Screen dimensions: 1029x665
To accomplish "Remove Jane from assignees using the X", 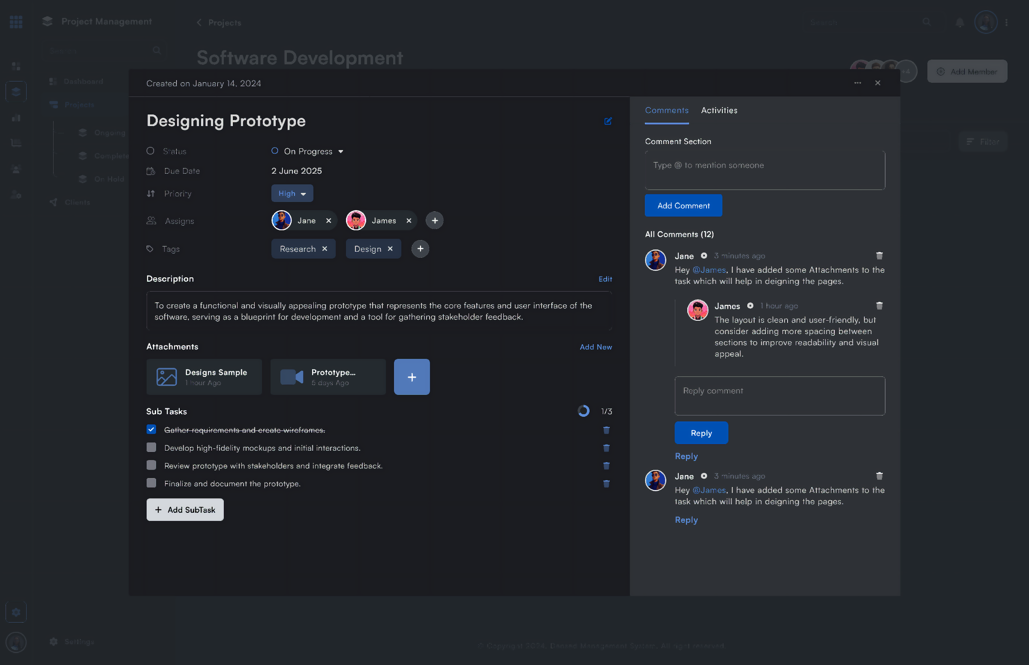I will pos(328,221).
